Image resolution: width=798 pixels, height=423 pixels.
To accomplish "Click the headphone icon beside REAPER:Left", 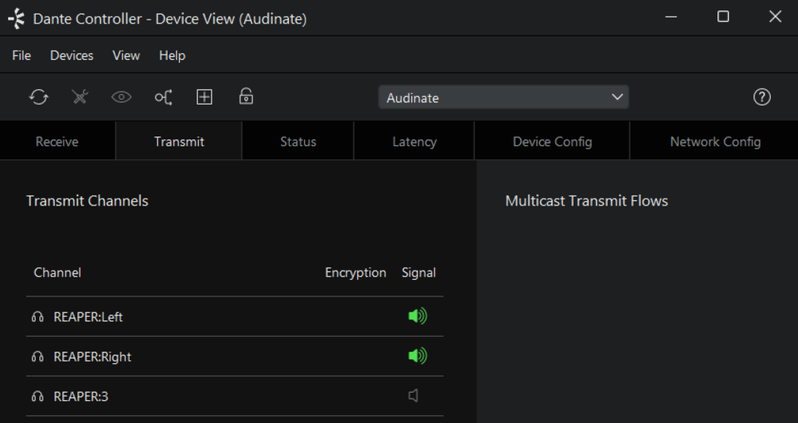I will (x=38, y=317).
